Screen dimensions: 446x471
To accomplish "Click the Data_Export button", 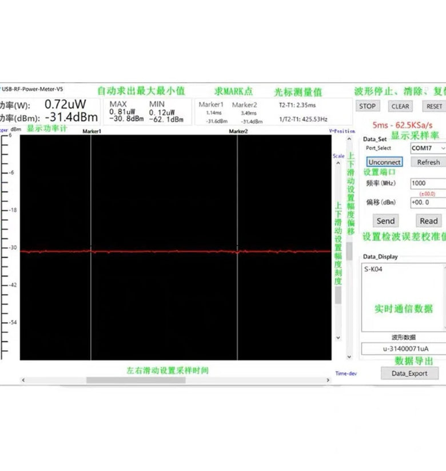I will 409,373.
